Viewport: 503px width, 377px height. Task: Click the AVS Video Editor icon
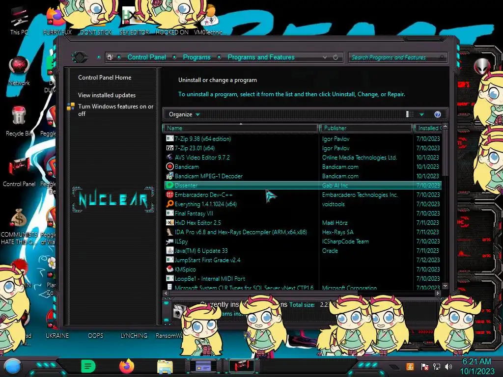click(x=169, y=158)
